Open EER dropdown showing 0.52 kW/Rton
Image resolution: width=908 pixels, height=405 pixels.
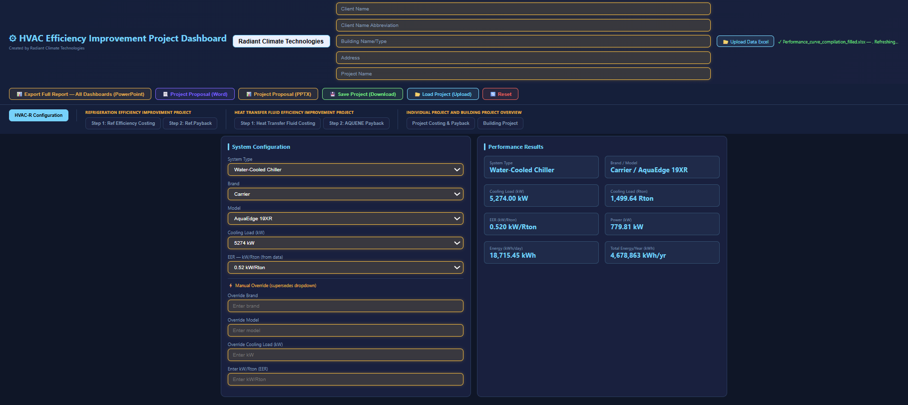(346, 268)
